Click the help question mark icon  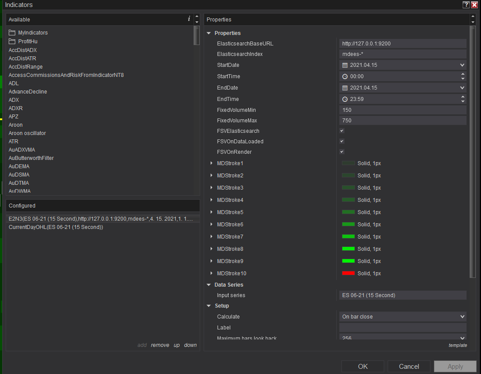(x=466, y=5)
